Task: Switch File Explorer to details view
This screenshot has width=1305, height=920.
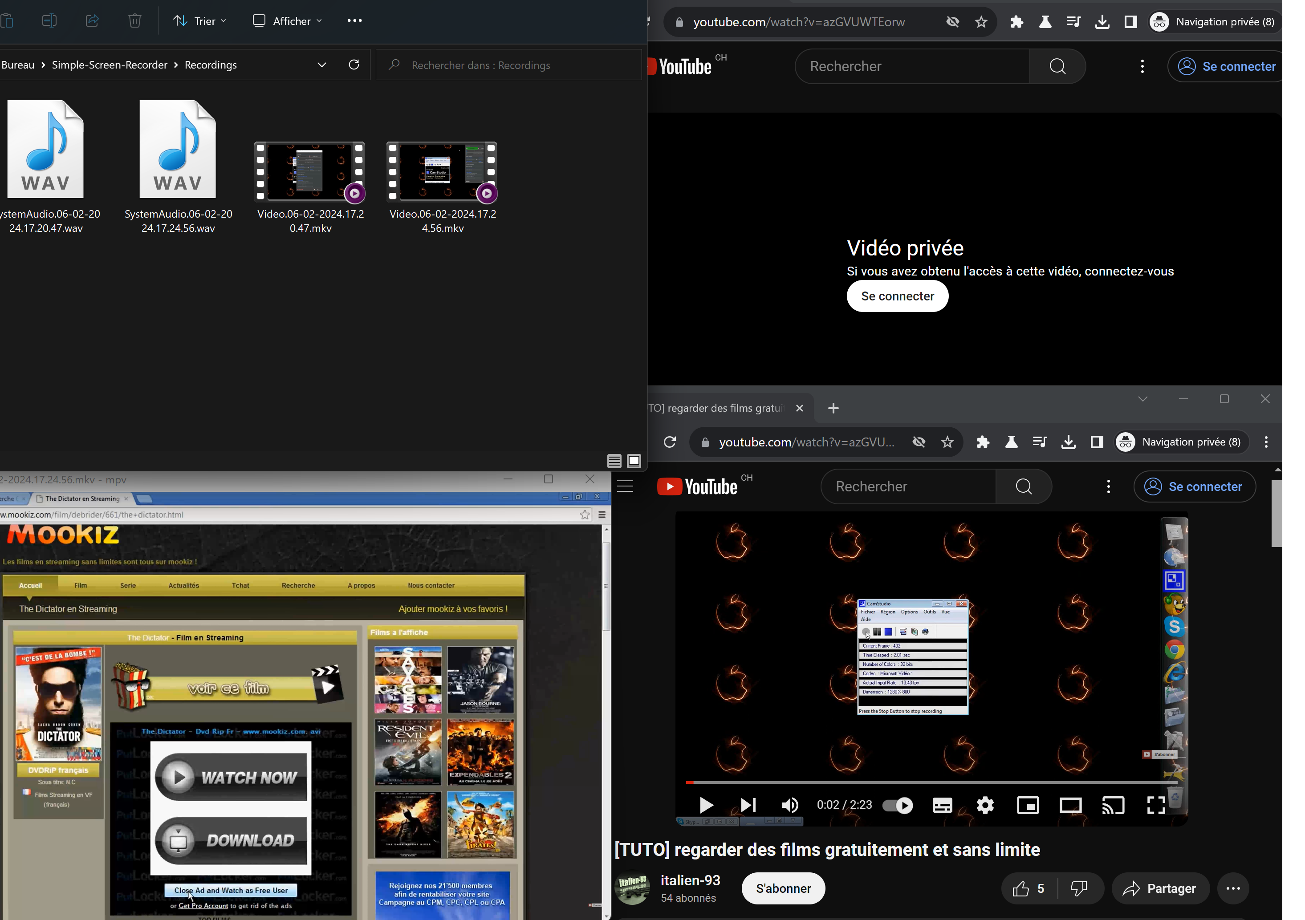Action: (614, 461)
